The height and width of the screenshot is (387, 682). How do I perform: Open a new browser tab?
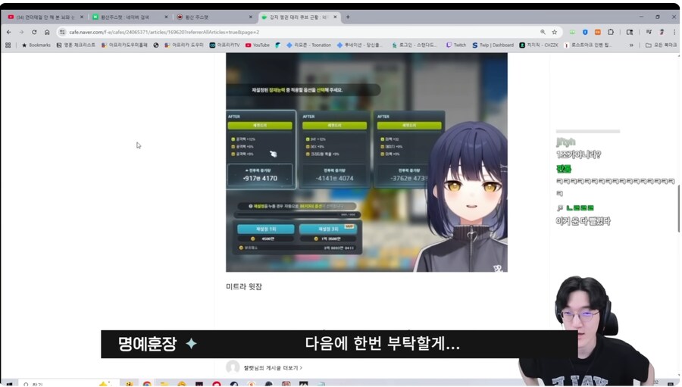tap(348, 17)
